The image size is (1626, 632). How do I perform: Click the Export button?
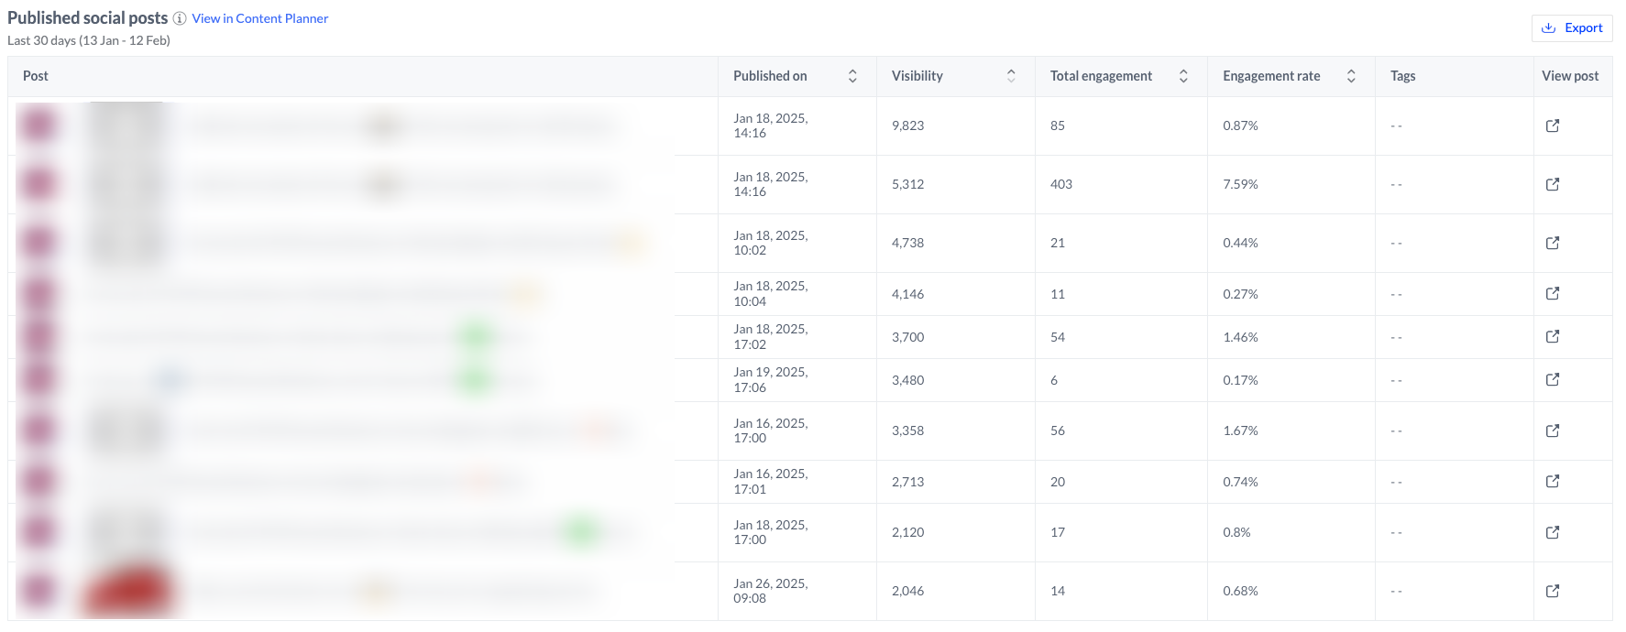point(1572,28)
